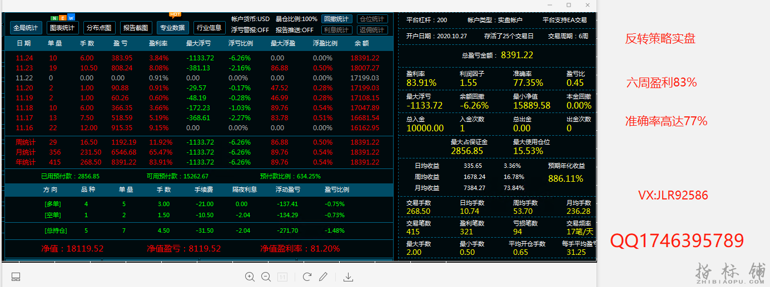
Task: Toggle the 浮亏警报 OFF switch
Action: coord(250,30)
